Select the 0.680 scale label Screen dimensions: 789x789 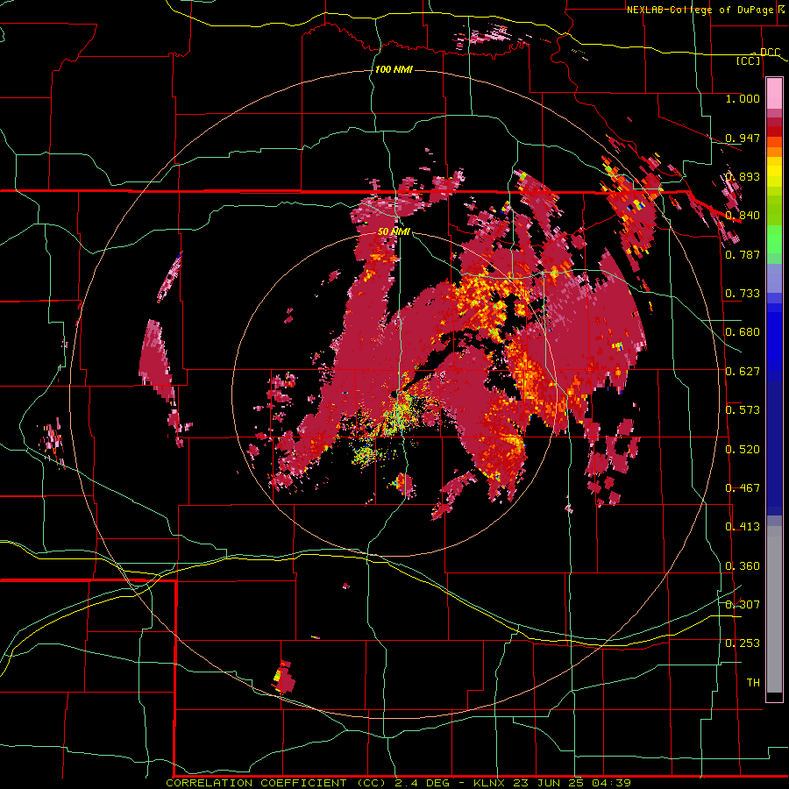click(743, 332)
